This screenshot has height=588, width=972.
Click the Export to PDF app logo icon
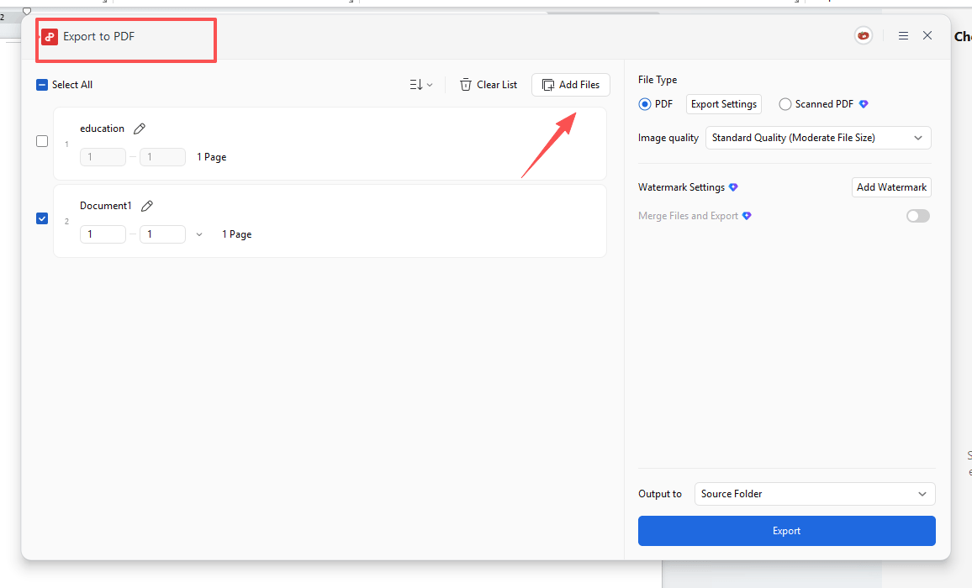click(50, 37)
